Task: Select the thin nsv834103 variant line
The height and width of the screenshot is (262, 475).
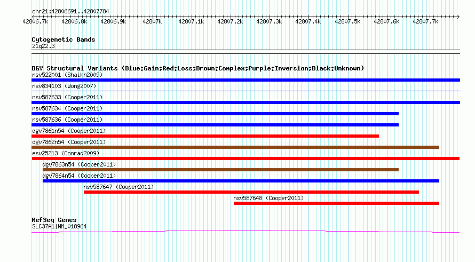Action: pos(246,91)
